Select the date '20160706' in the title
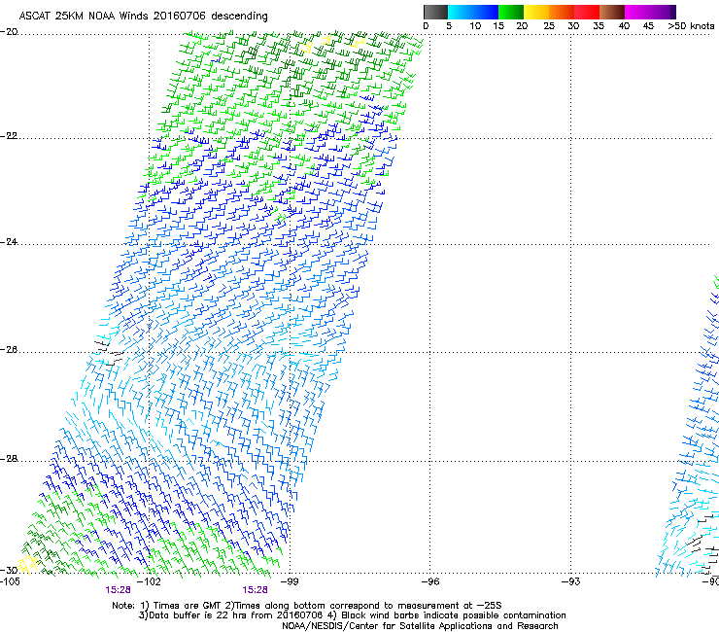 180,16
